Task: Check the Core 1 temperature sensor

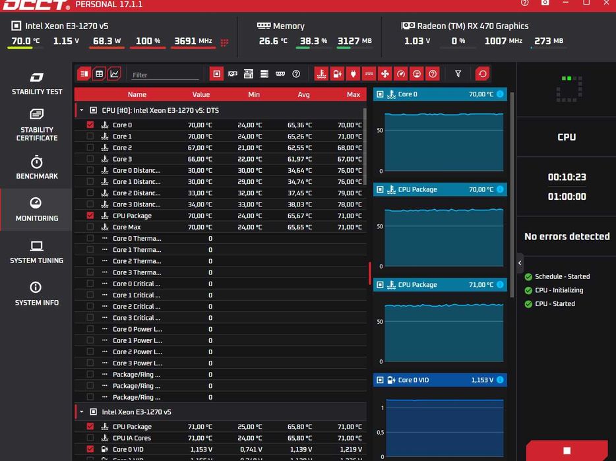Action: click(x=90, y=136)
